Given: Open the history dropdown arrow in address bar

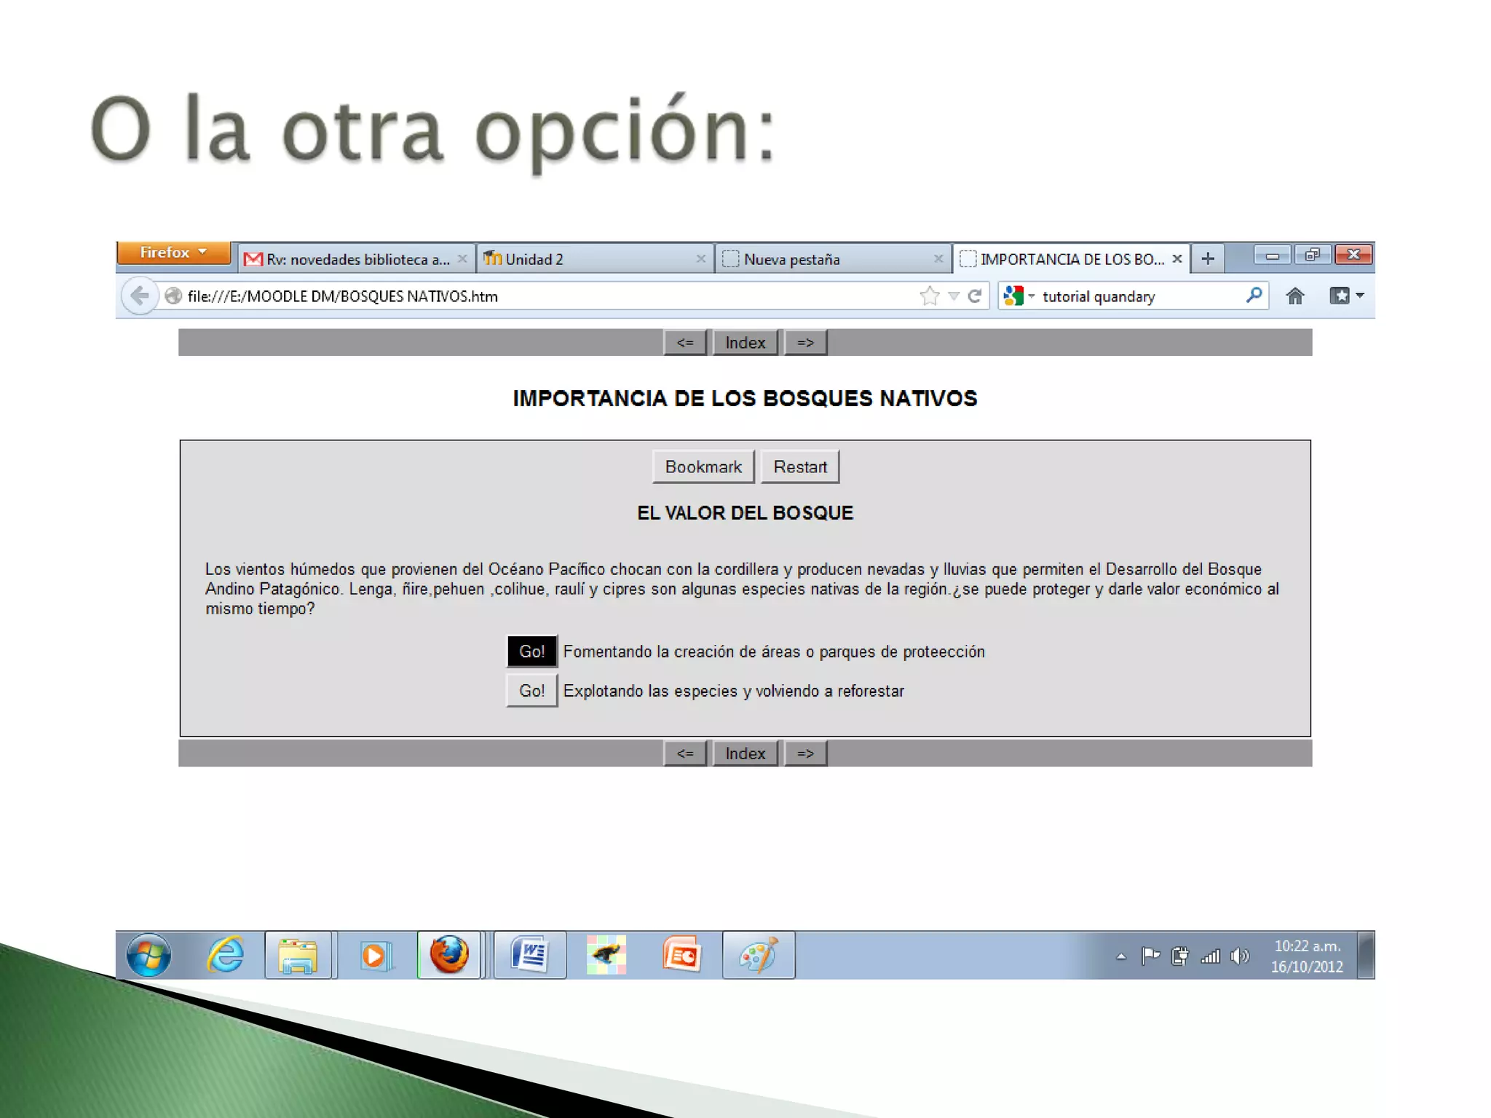Looking at the screenshot, I should coord(954,296).
